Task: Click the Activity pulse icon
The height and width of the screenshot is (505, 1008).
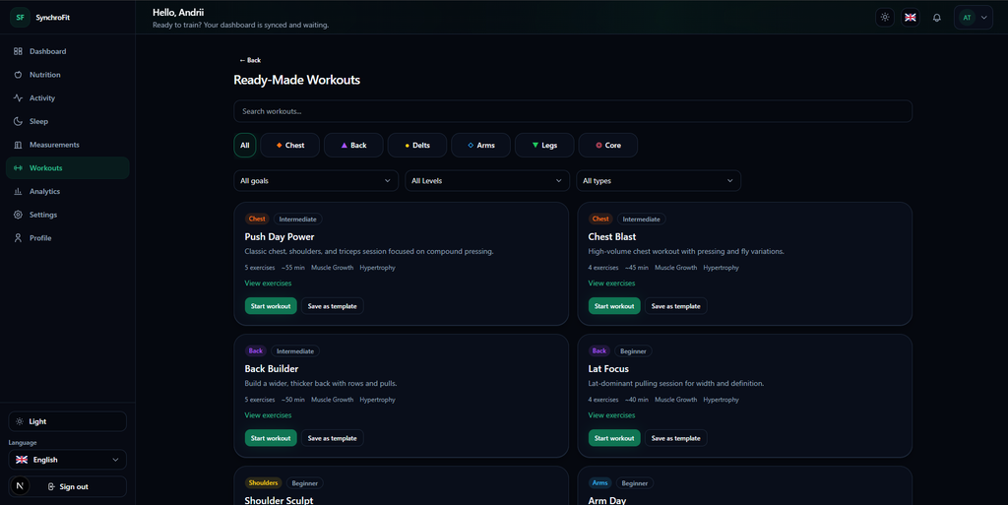Action: [18, 97]
